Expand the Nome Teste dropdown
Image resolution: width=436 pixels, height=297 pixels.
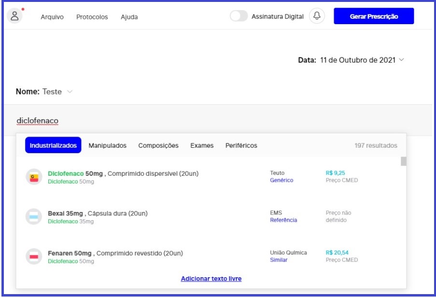[x=70, y=92]
